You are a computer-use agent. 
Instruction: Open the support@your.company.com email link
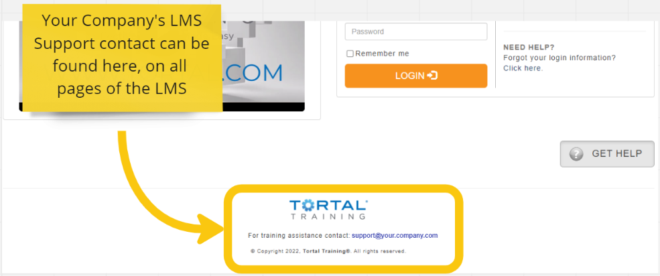click(x=395, y=235)
